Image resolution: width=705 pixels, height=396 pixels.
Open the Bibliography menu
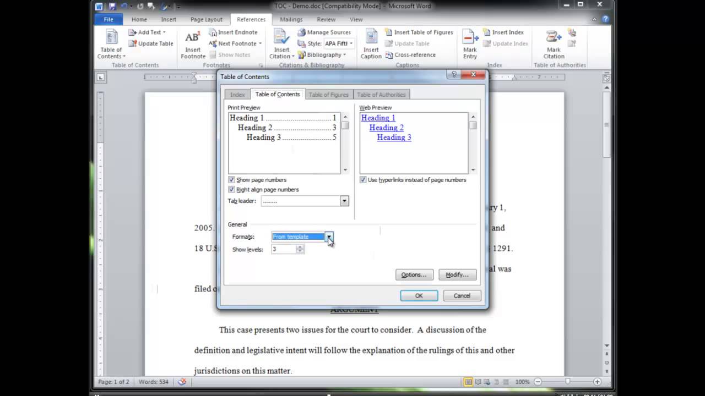(x=322, y=55)
